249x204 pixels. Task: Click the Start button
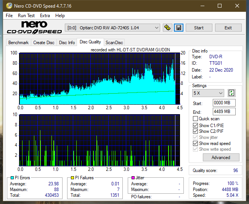tap(199, 28)
